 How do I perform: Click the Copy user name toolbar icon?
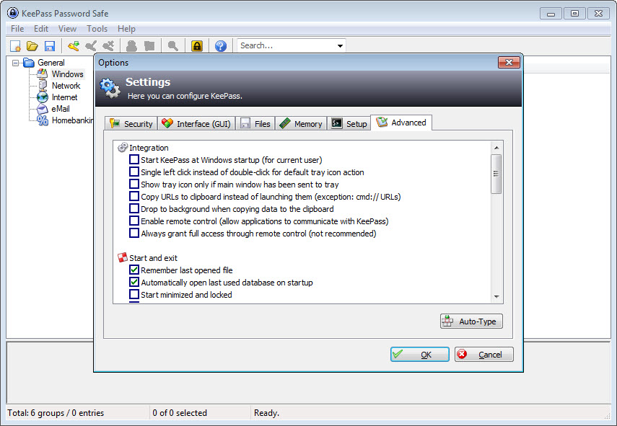pyautogui.click(x=131, y=46)
